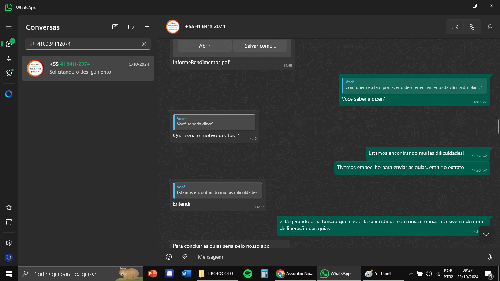Click the message 'Qual seria o motivo doutora?'

click(206, 135)
